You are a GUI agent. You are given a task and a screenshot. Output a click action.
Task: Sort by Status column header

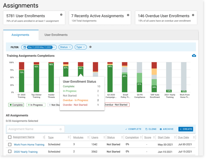tap(111, 137)
